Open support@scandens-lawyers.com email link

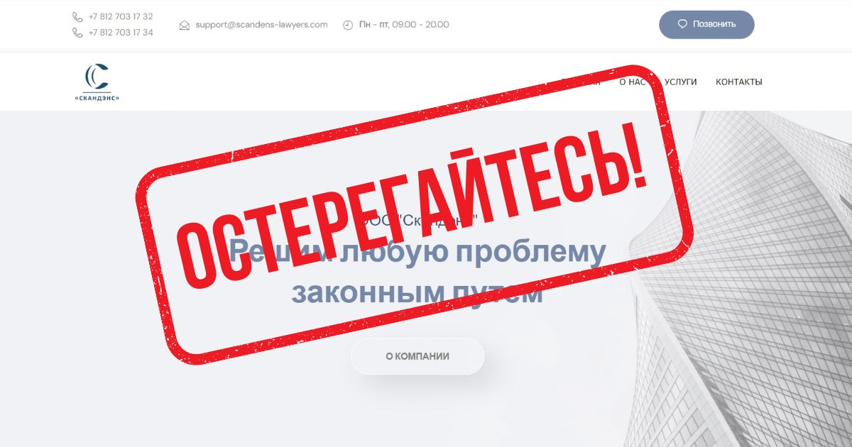tap(261, 24)
